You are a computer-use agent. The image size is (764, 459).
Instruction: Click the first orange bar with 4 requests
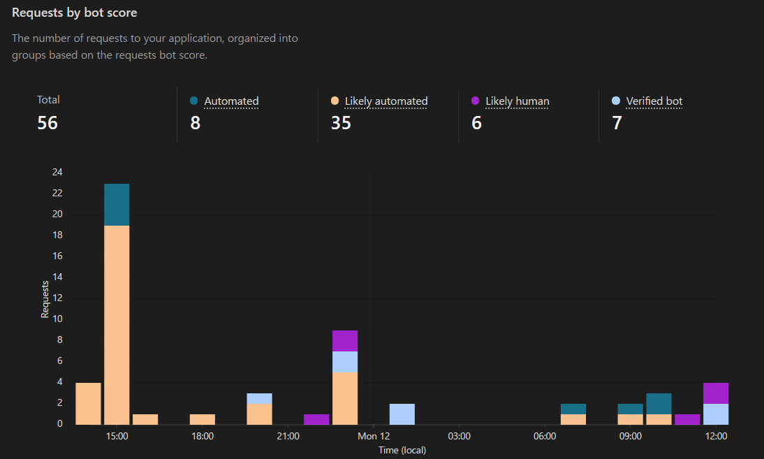(x=88, y=403)
